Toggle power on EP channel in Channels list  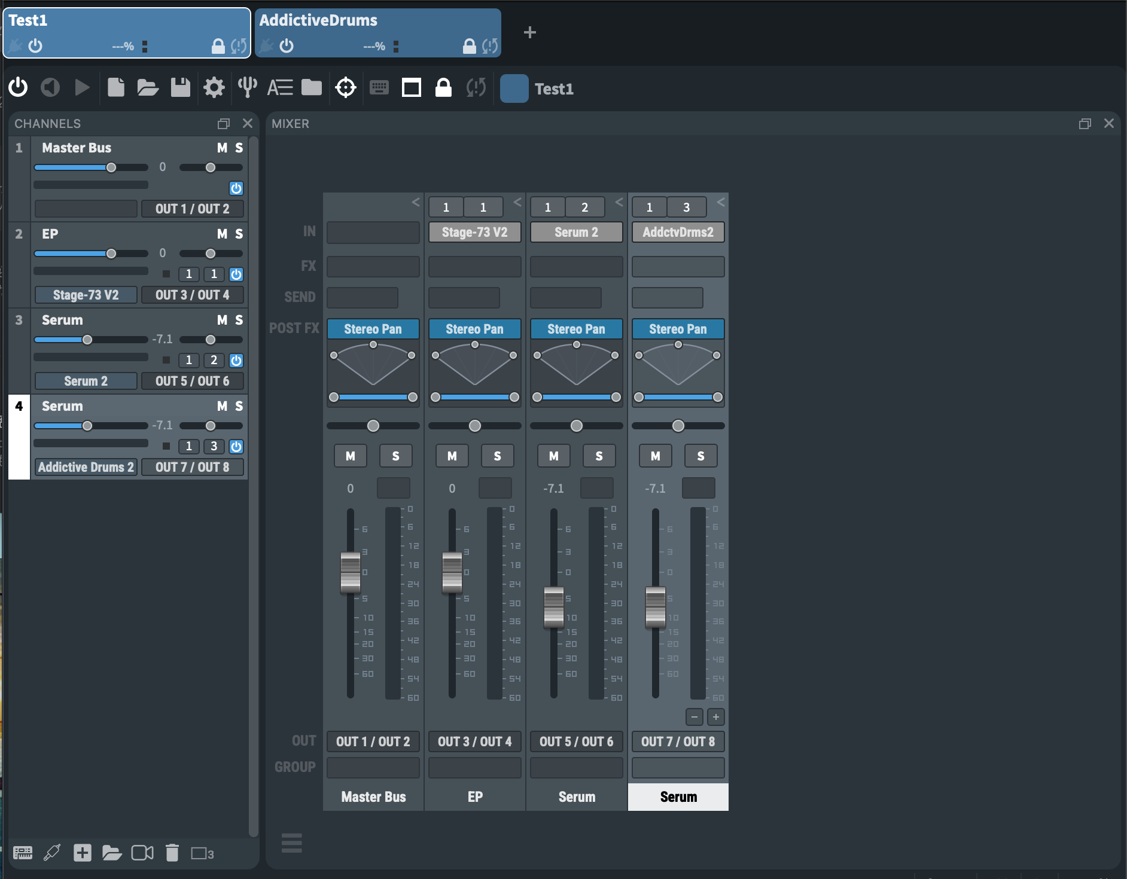pos(236,274)
